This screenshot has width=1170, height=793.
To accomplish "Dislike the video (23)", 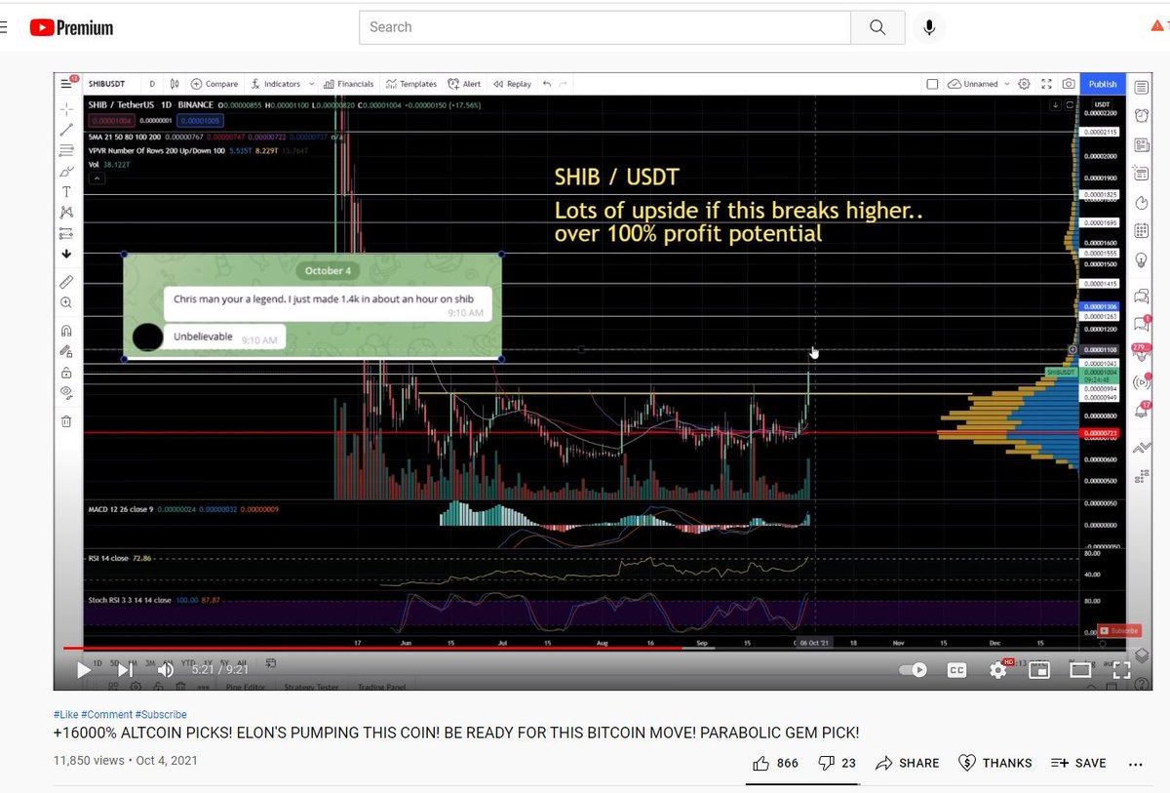I will click(x=837, y=763).
